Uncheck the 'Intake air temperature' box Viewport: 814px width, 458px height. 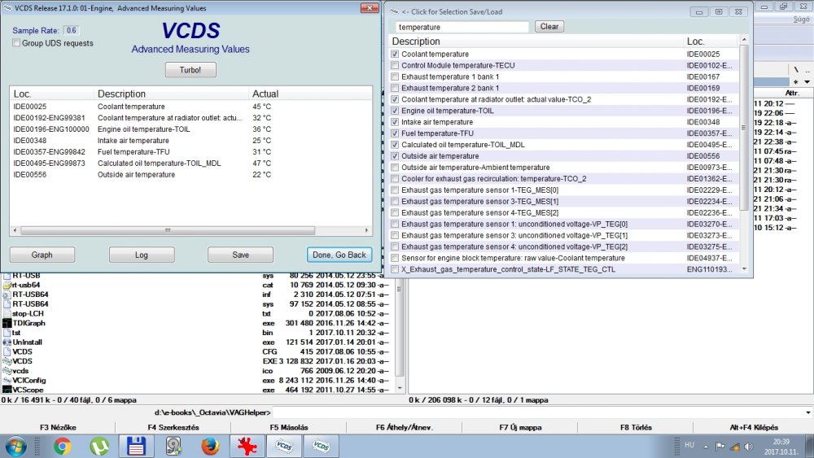coord(395,122)
